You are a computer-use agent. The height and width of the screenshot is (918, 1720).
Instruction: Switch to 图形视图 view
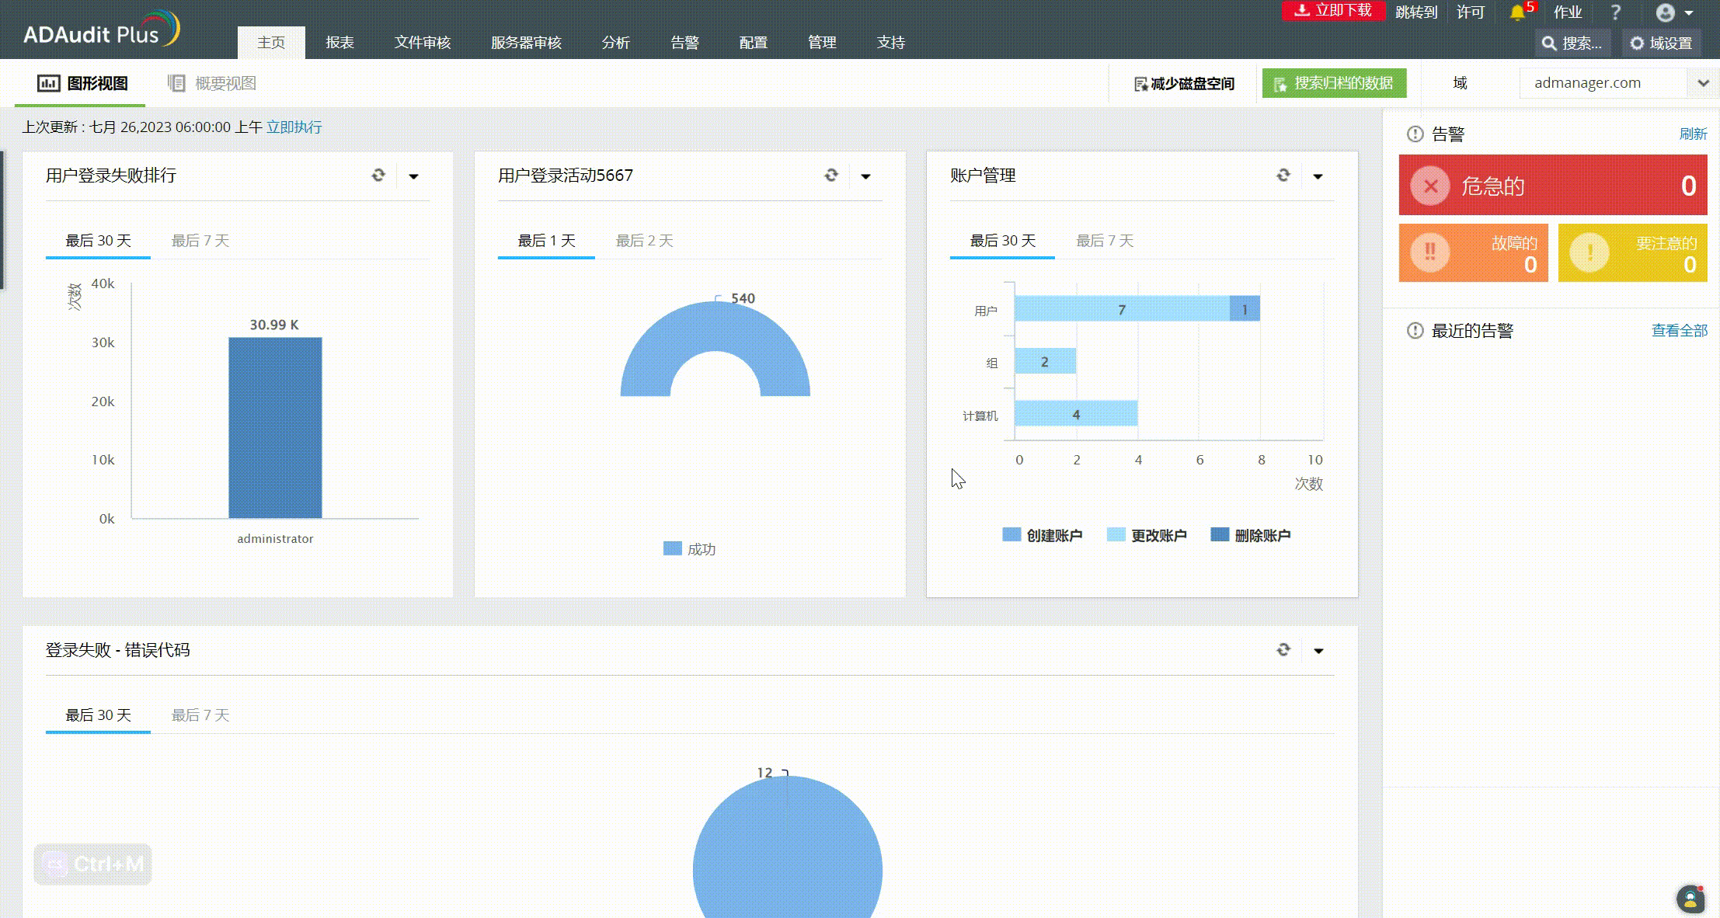tap(82, 83)
